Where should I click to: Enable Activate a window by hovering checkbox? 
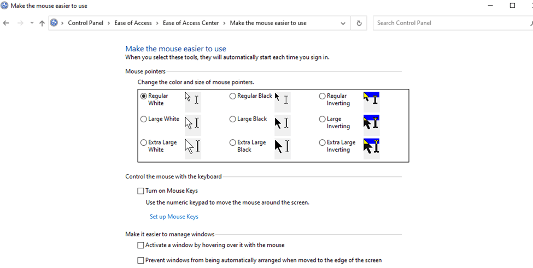click(x=140, y=245)
